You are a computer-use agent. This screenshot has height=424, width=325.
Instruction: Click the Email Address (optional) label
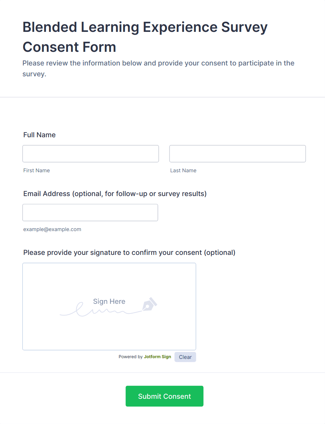tap(115, 194)
